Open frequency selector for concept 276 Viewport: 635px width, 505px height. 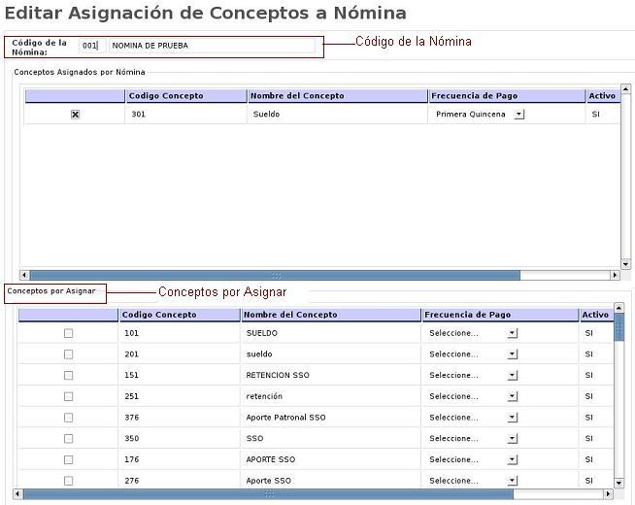pos(513,481)
